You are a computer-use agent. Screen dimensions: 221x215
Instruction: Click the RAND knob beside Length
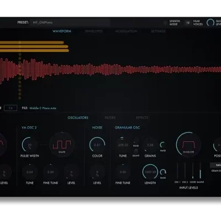pyautogui.click(x=163, y=172)
